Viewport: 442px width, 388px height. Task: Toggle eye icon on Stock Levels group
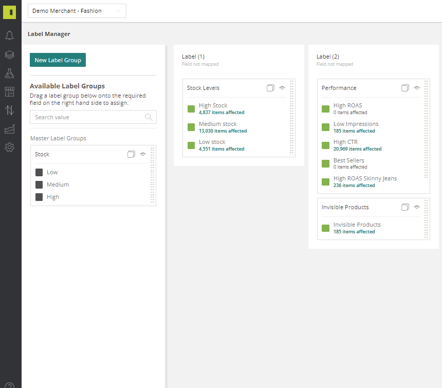coord(282,88)
